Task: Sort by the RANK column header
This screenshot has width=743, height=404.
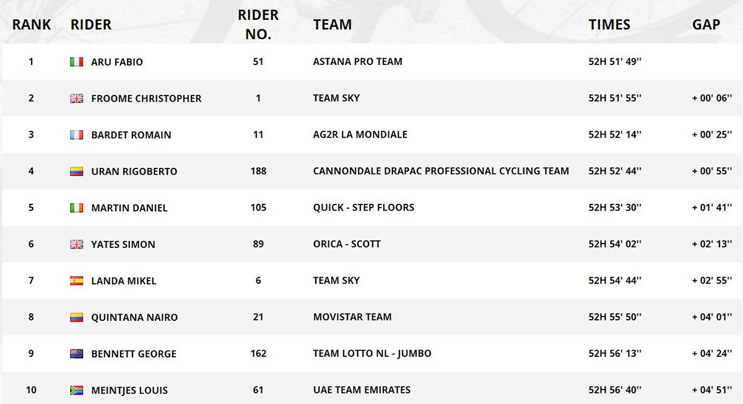Action: (x=32, y=25)
